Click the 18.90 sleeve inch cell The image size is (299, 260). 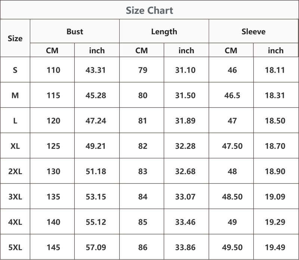[x=275, y=171]
